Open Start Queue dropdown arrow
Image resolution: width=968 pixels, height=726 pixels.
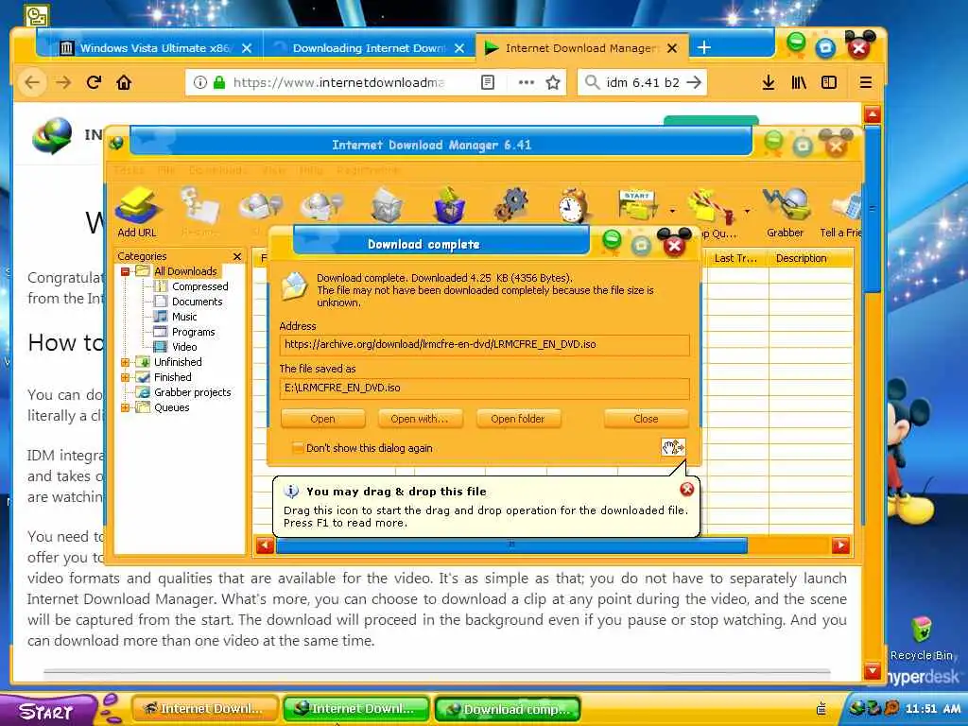(x=672, y=211)
